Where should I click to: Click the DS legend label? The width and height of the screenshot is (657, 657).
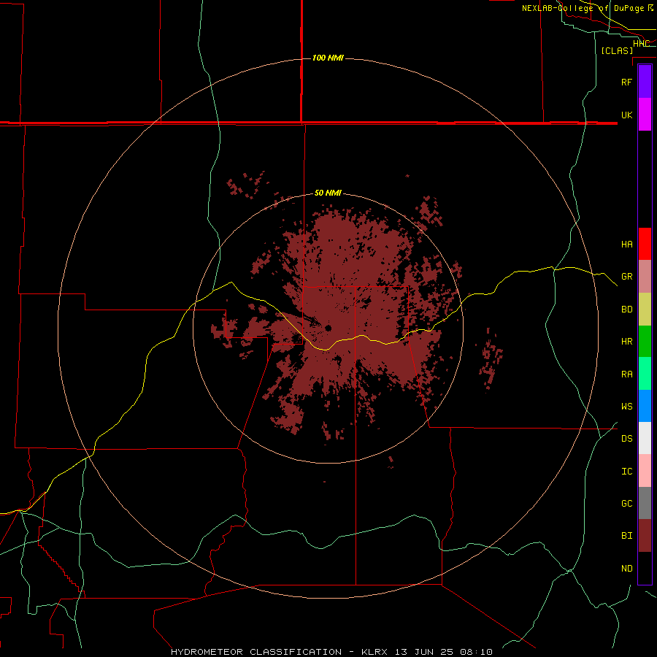626,438
